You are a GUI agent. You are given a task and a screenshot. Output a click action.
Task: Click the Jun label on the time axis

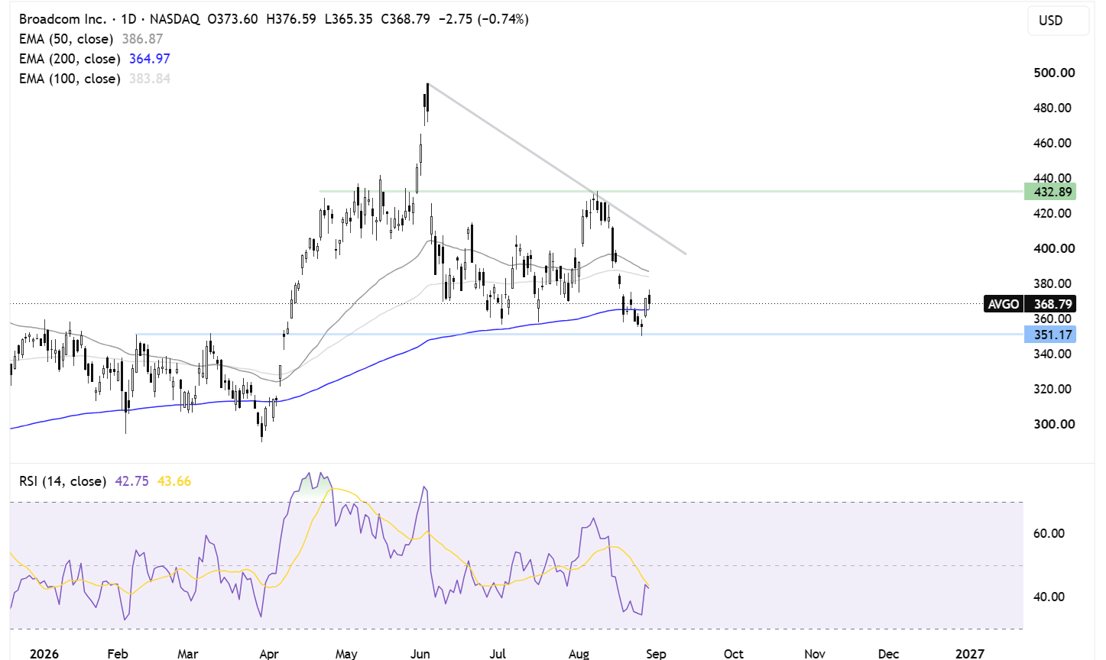pos(420,653)
